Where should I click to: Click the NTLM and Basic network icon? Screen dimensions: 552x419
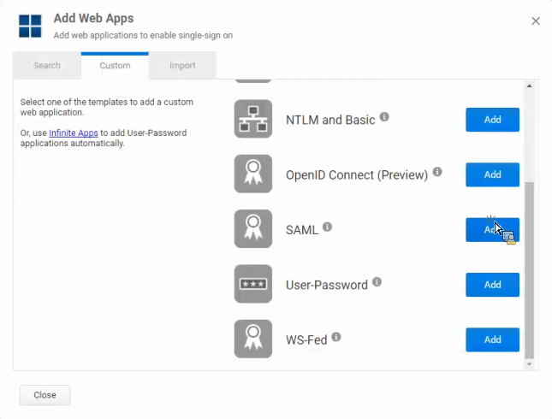point(253,119)
